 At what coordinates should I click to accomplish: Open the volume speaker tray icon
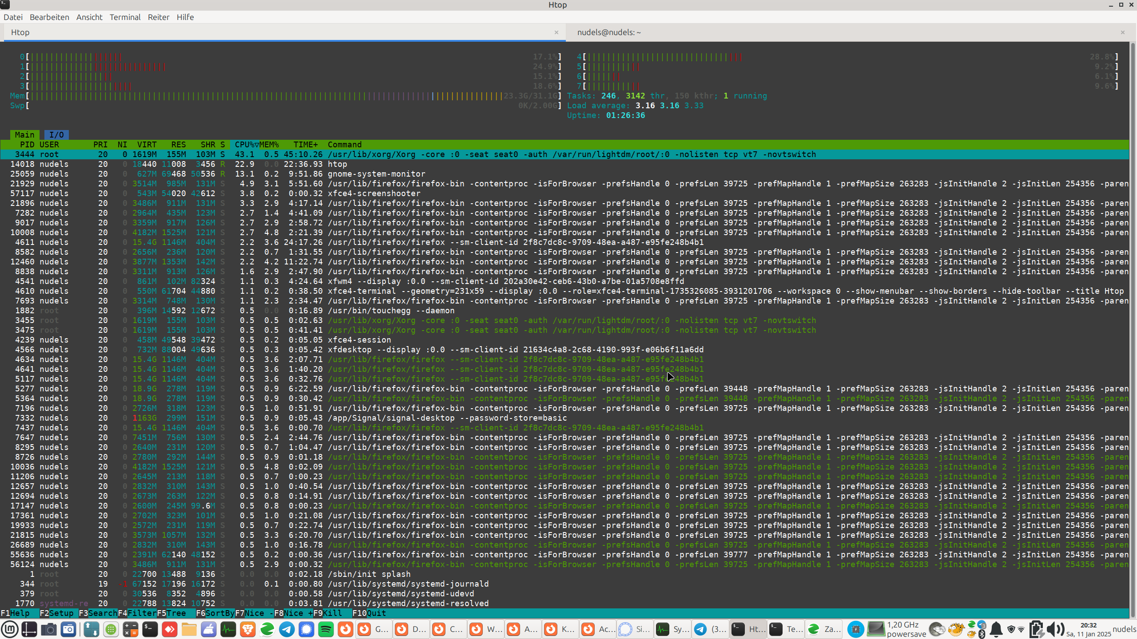coord(1055,629)
